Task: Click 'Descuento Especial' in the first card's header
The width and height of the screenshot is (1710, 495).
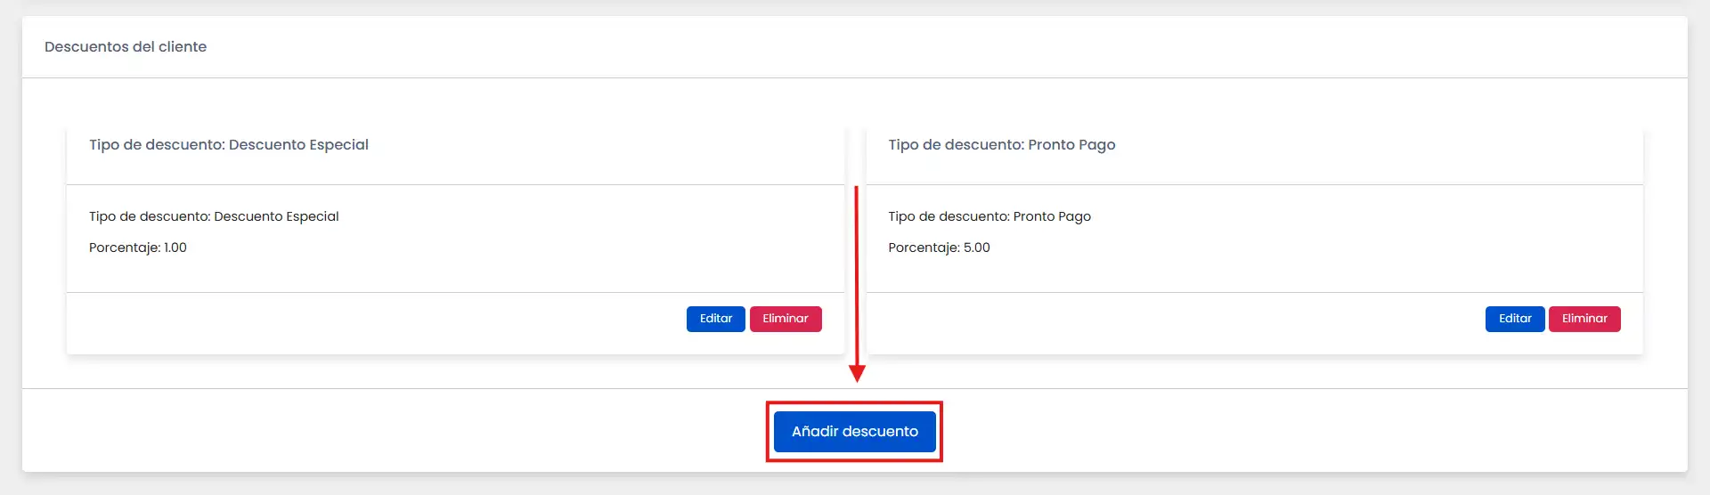Action: pos(298,145)
